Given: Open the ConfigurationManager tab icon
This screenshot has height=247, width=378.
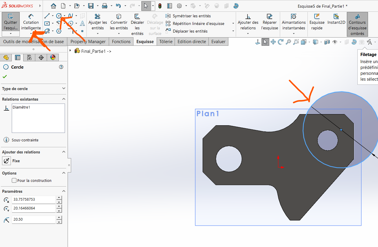Looking at the screenshot, I should pos(29,57).
